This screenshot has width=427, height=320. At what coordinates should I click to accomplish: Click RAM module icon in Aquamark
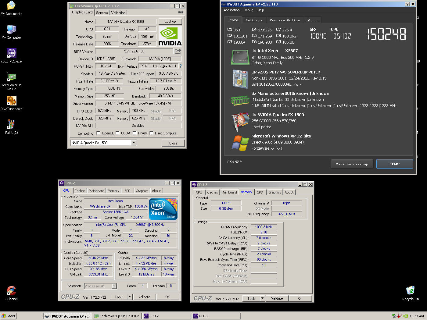240,100
